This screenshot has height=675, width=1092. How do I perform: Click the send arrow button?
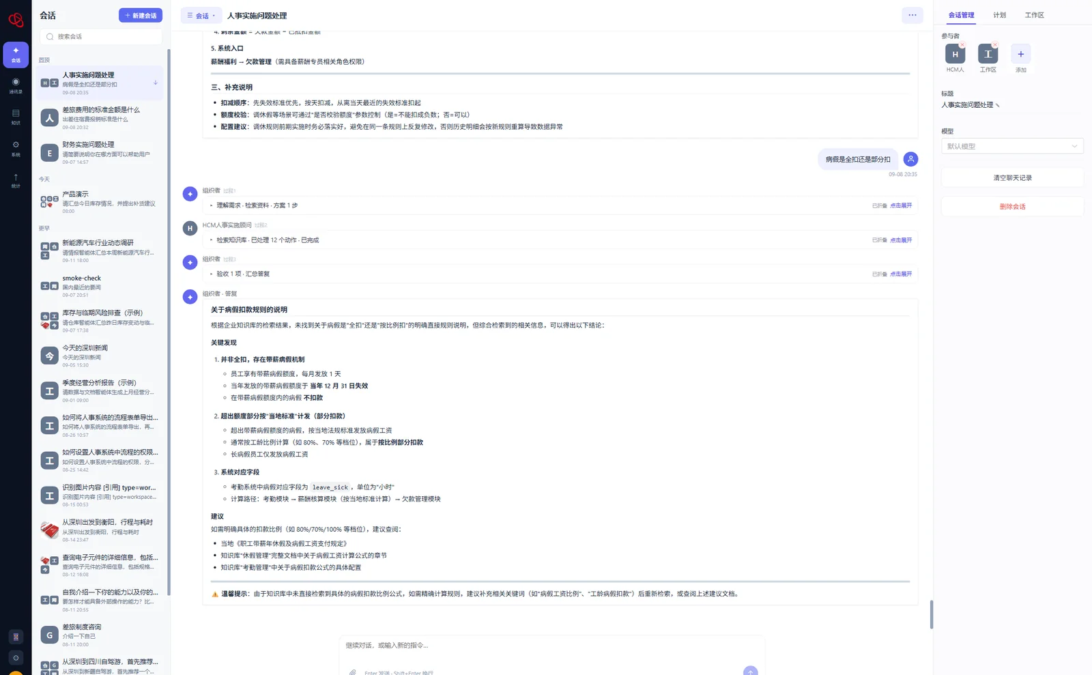click(750, 672)
